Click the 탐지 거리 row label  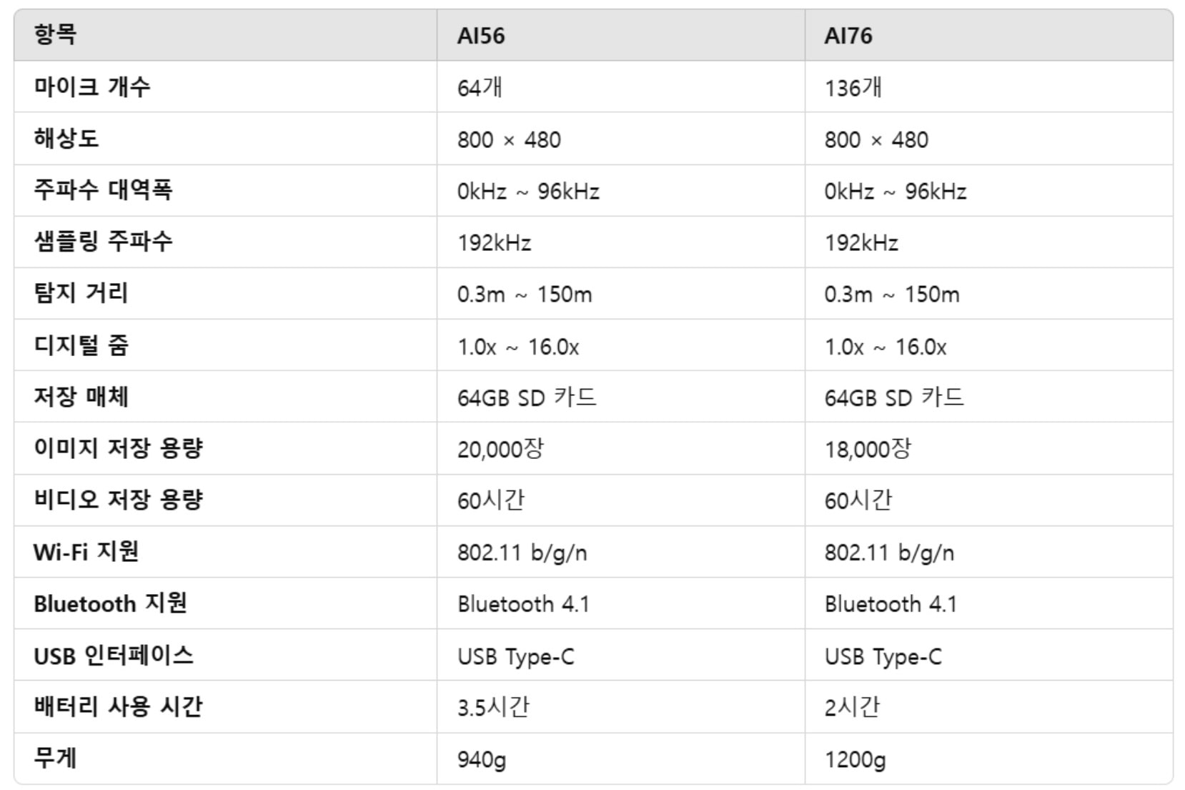81,292
